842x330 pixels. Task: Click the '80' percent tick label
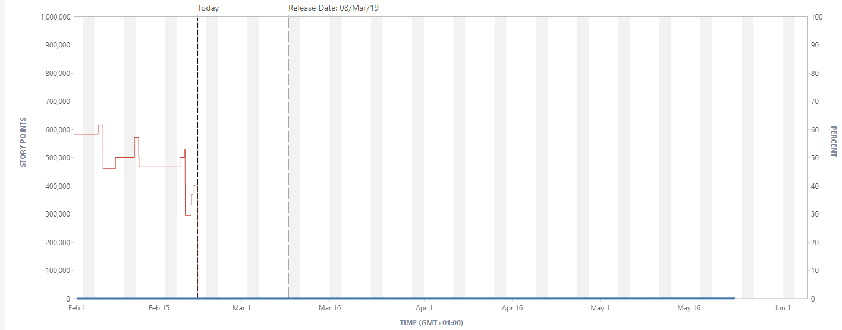pyautogui.click(x=815, y=74)
